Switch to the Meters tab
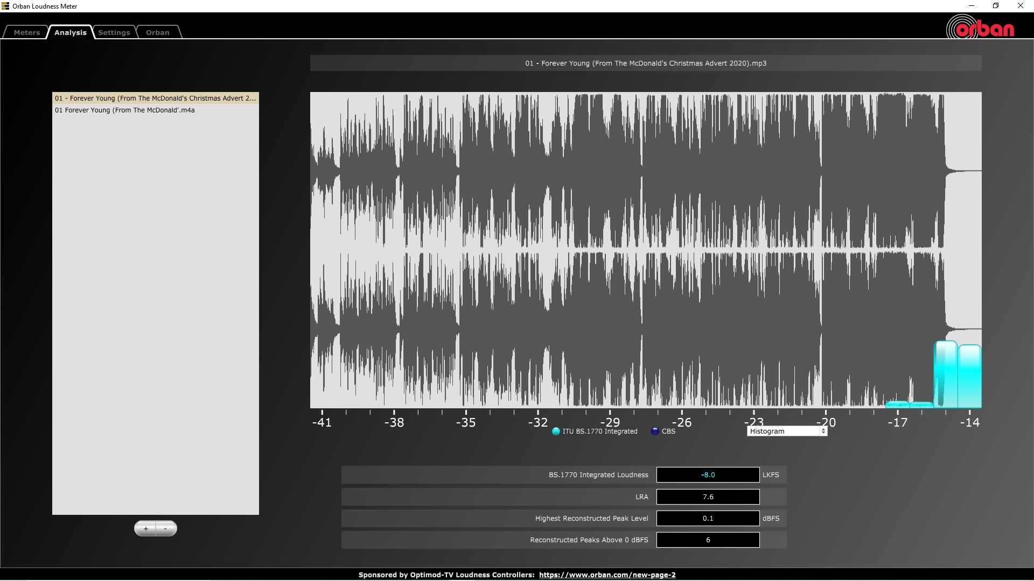The height and width of the screenshot is (581, 1034). click(27, 32)
